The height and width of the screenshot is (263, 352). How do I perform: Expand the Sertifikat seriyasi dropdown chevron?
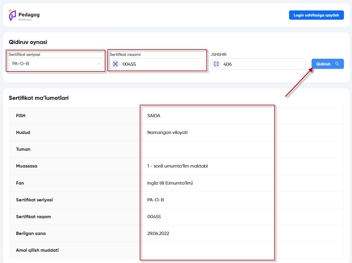point(99,64)
